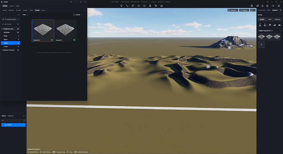This screenshot has width=283, height=154.
Task: Open the Camera dropdown in the viewport
Action: point(233,10)
